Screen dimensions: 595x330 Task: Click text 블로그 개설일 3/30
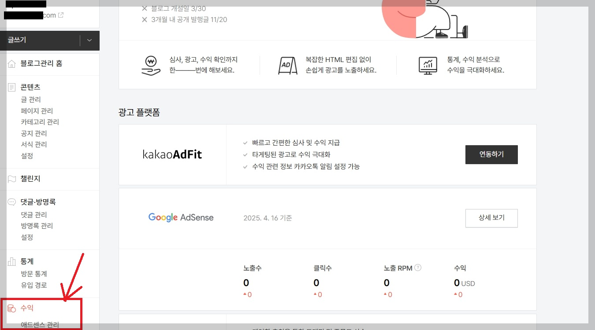178,8
